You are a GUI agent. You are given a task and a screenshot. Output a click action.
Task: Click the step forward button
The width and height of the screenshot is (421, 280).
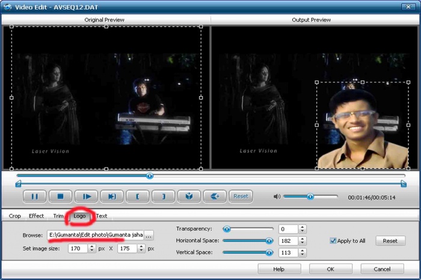[112, 196]
